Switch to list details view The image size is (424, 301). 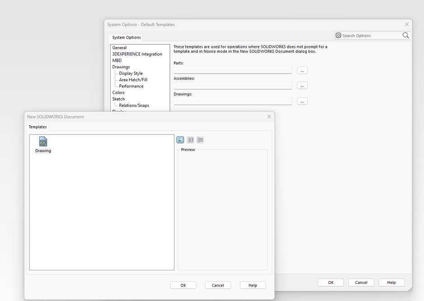pyautogui.click(x=200, y=140)
